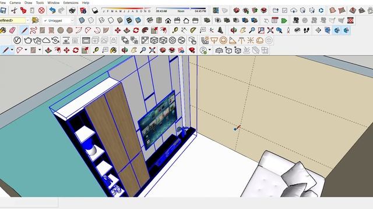
Task: Open the Help menu
Action: pos(86,2)
